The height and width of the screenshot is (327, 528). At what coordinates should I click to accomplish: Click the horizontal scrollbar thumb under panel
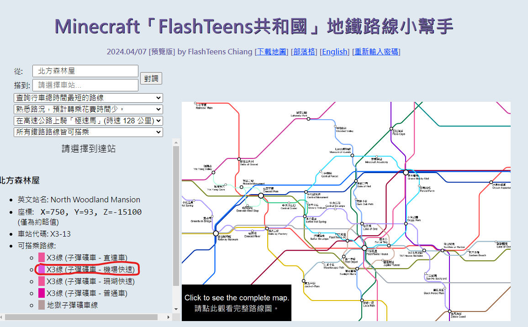click(x=81, y=317)
